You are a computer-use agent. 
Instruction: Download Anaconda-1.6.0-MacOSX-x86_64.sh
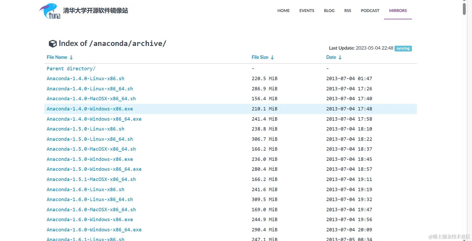(x=91, y=210)
